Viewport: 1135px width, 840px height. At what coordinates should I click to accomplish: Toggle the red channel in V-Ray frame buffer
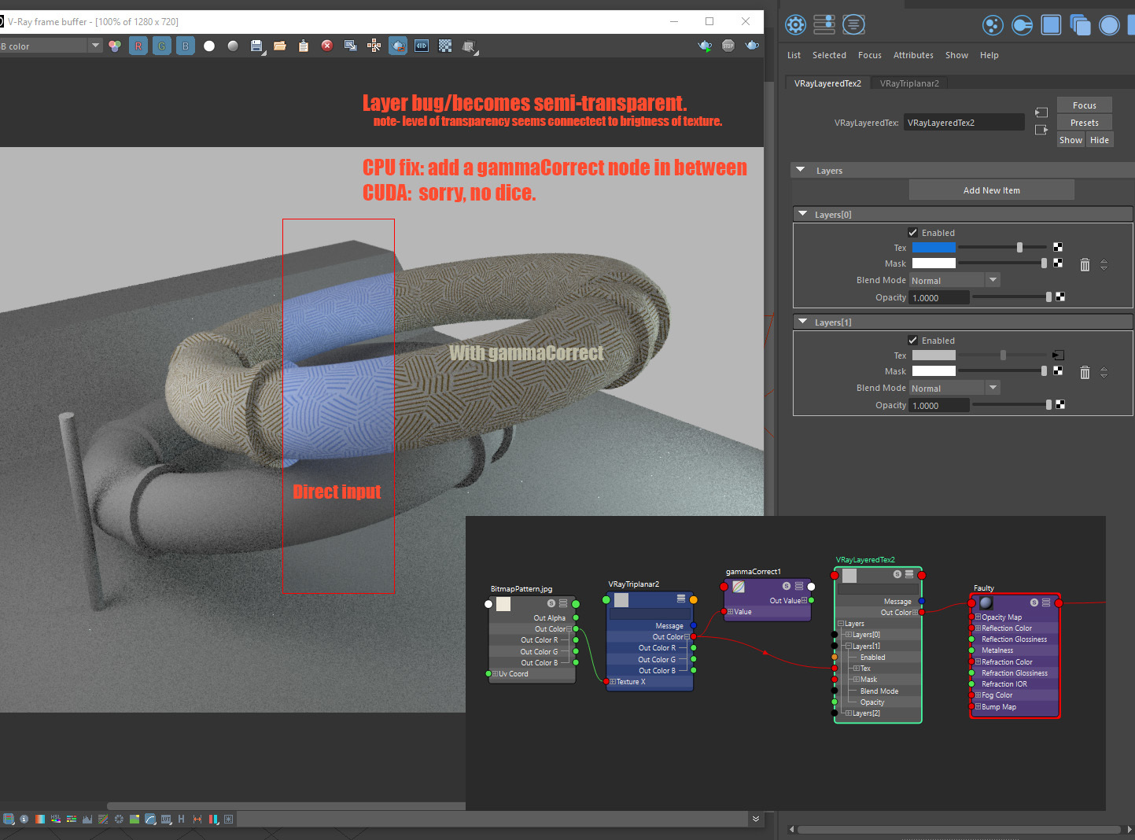[138, 46]
